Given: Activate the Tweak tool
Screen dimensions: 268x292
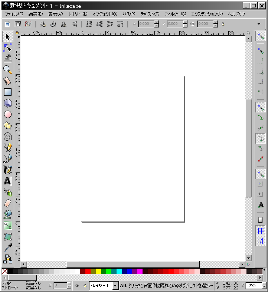Looking at the screenshot, I should point(8,59).
